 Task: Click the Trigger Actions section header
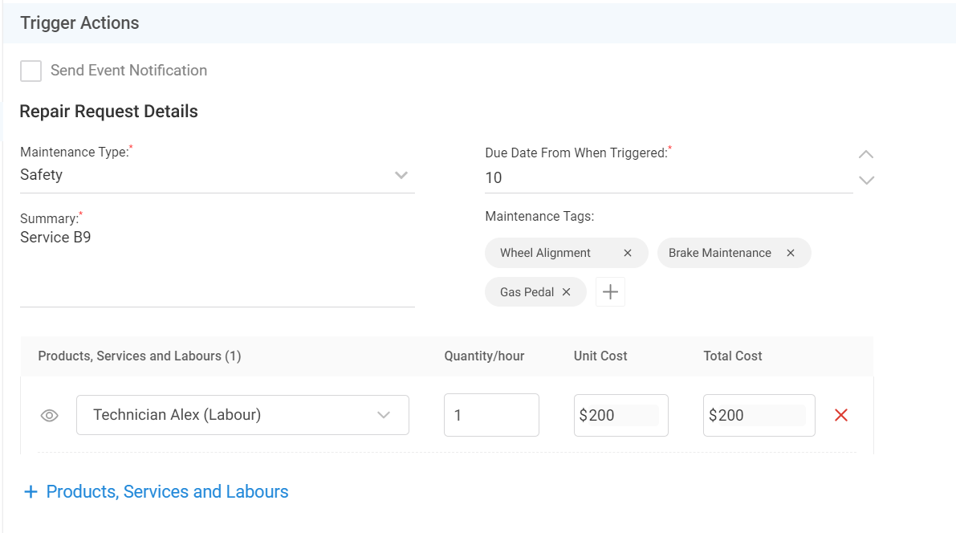80,23
